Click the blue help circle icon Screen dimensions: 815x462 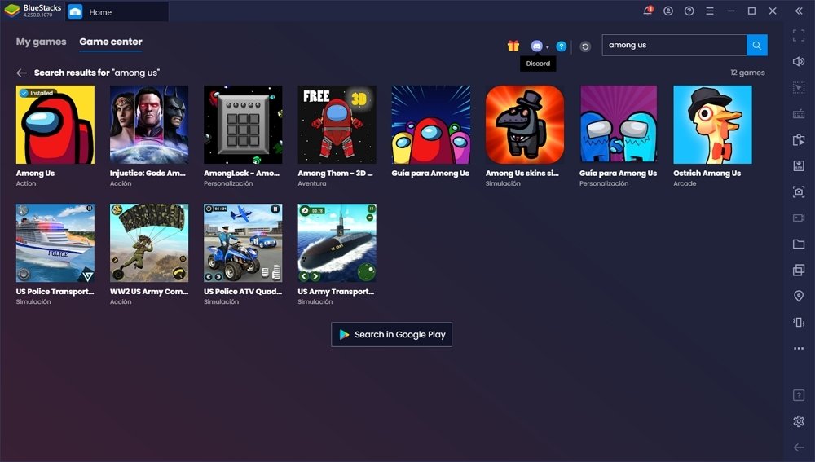point(562,46)
